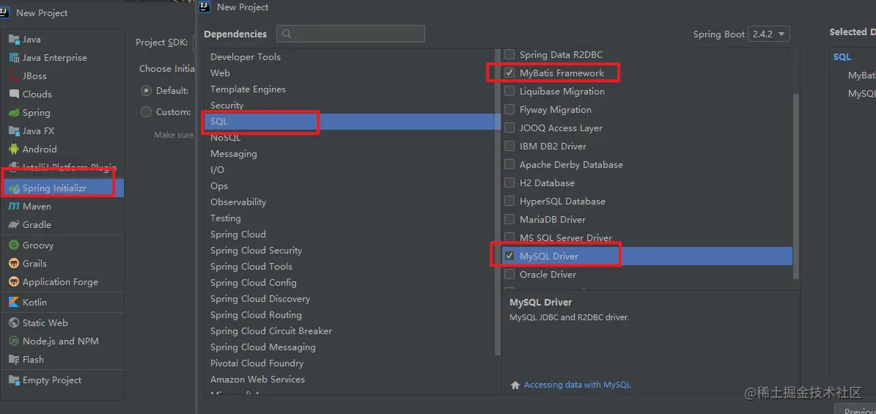Uncheck the MyBatis Framework checkbox

[x=509, y=73]
